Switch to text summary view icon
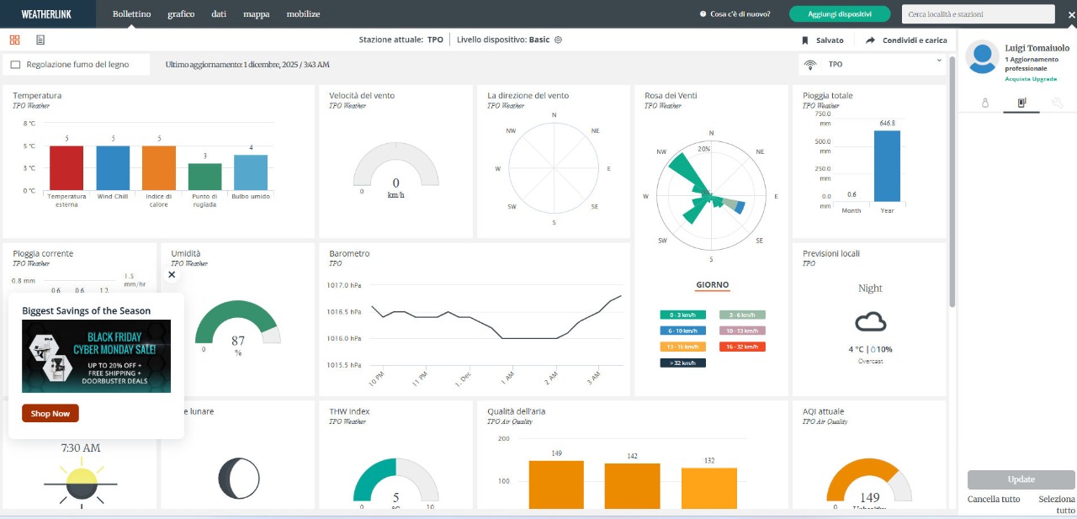Viewport: 1077px width, 519px height. point(40,40)
